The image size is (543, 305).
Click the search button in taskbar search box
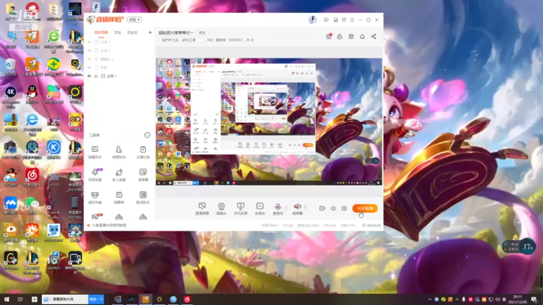[96, 299]
